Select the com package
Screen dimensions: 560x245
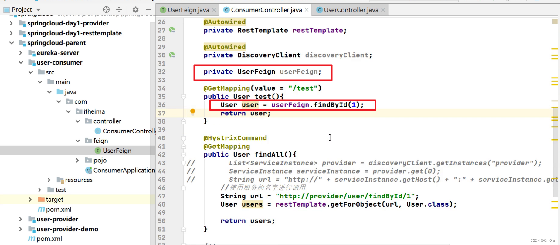80,101
